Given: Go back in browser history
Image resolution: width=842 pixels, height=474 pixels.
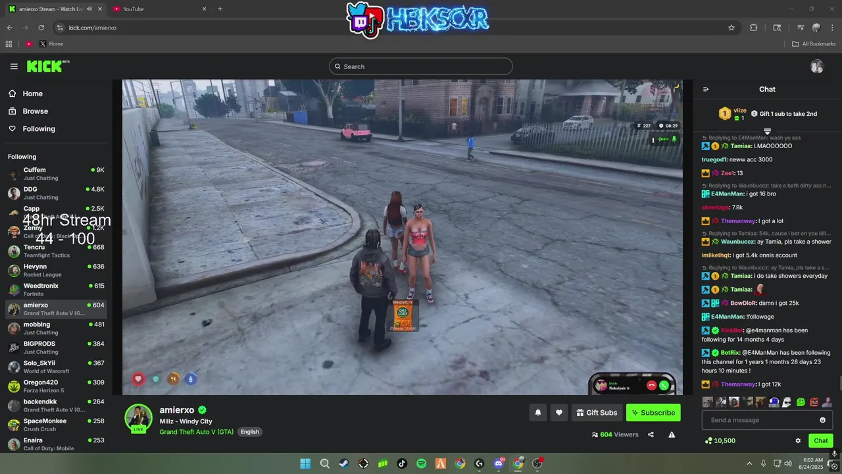Looking at the screenshot, I should [x=10, y=28].
